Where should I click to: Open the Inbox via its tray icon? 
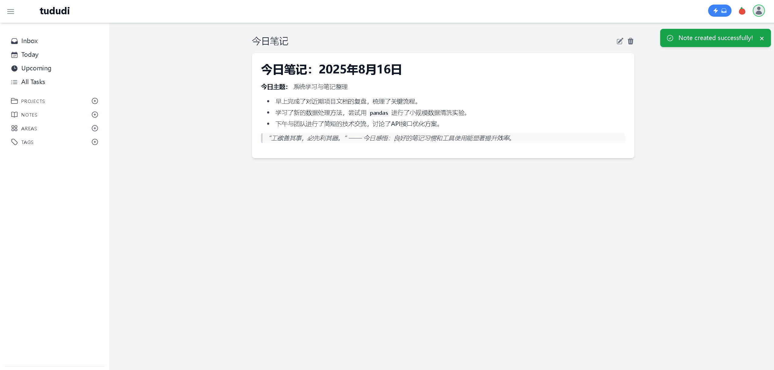point(15,41)
